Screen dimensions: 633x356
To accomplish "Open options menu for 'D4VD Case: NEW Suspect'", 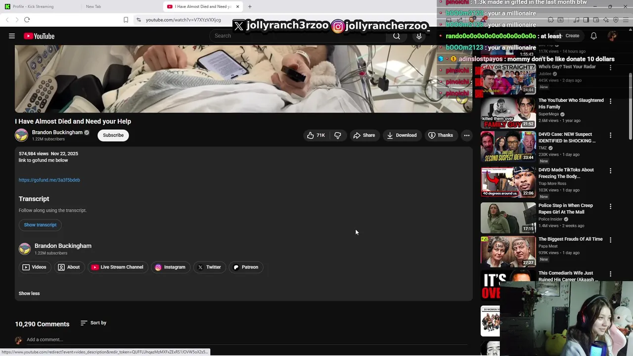I will coord(610,135).
